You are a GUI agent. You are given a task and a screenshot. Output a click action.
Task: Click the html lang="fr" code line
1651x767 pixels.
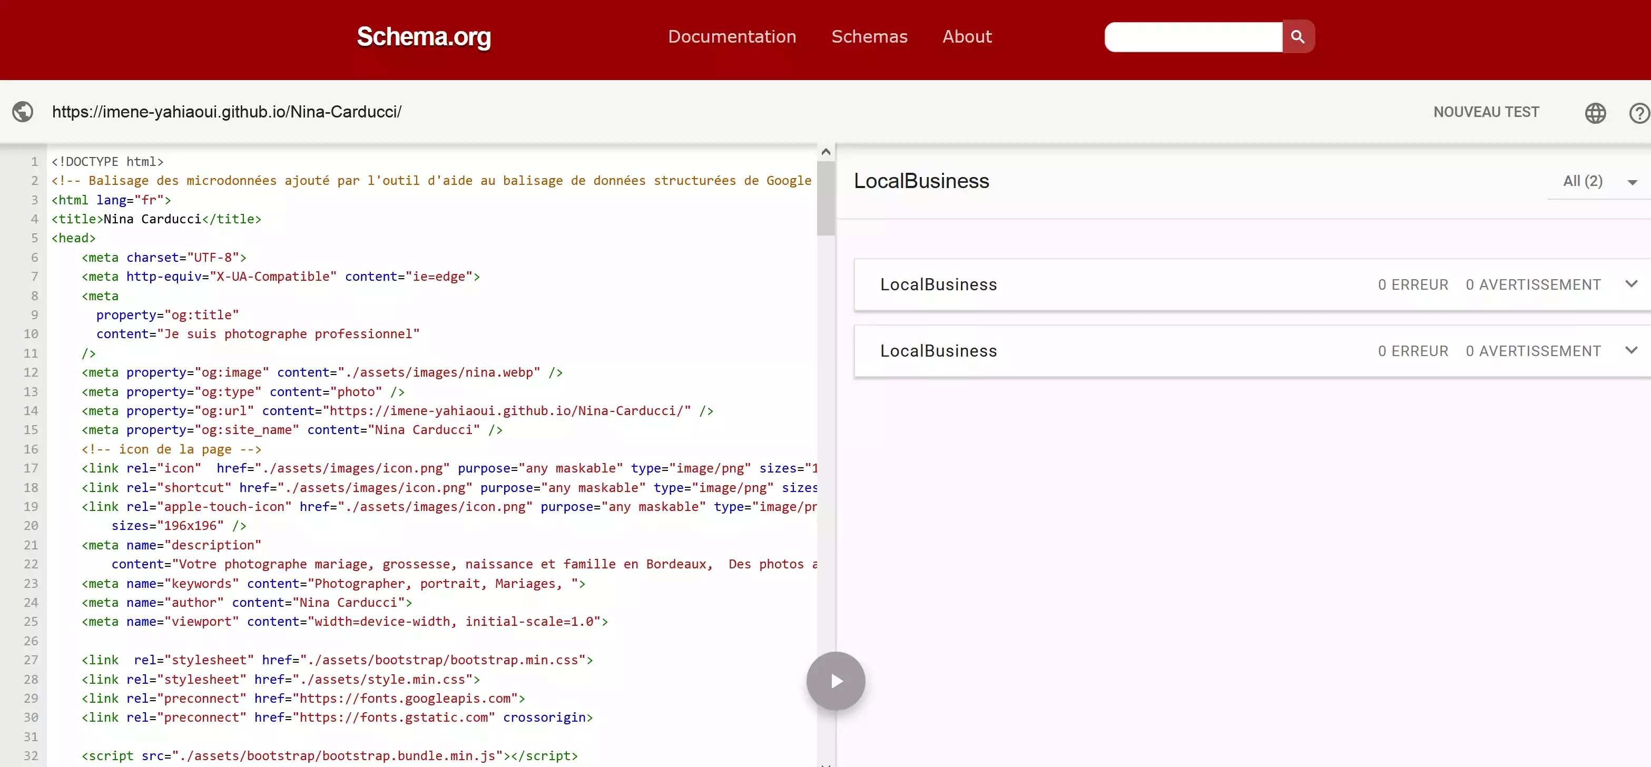(x=112, y=200)
